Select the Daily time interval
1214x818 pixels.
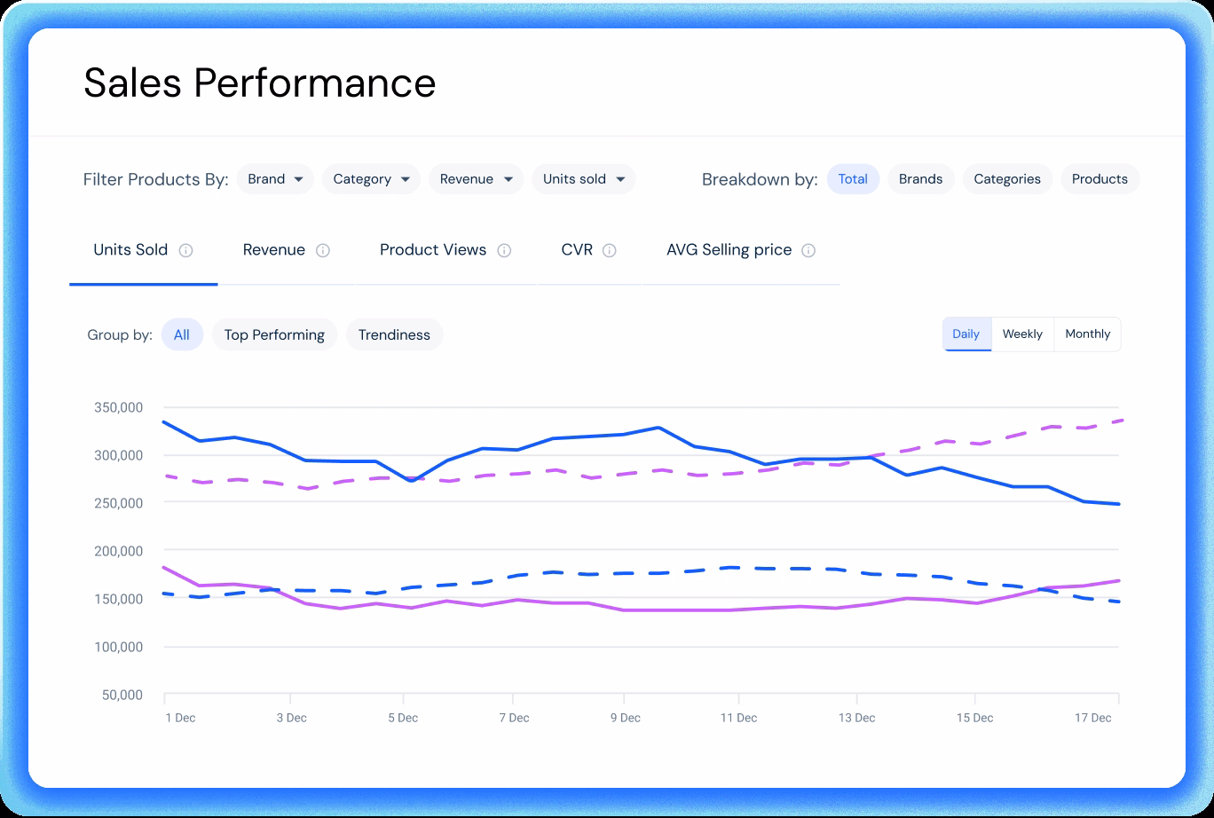[x=966, y=334]
